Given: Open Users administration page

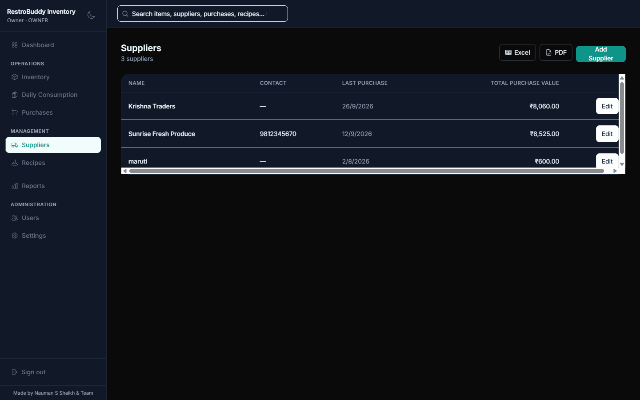Looking at the screenshot, I should [x=53, y=218].
